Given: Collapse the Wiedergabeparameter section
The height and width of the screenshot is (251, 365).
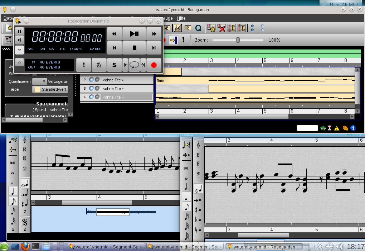Looking at the screenshot, I should click(x=12, y=116).
